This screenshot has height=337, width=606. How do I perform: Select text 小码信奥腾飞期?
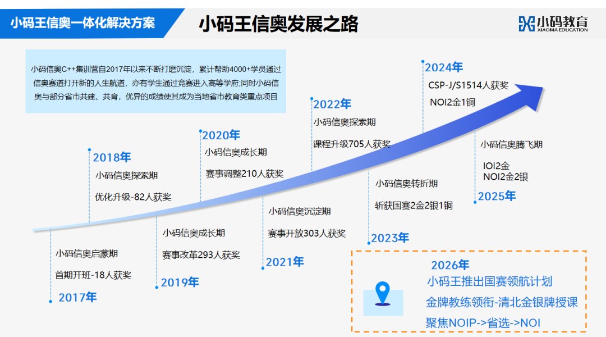(x=511, y=145)
